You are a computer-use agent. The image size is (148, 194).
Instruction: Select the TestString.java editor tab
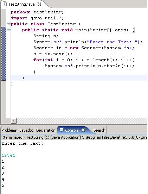[x=21, y=4]
